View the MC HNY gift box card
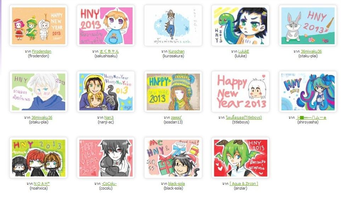This screenshot has width=341, height=197. (173, 158)
